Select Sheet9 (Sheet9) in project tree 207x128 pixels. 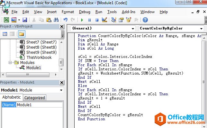pos(41,52)
